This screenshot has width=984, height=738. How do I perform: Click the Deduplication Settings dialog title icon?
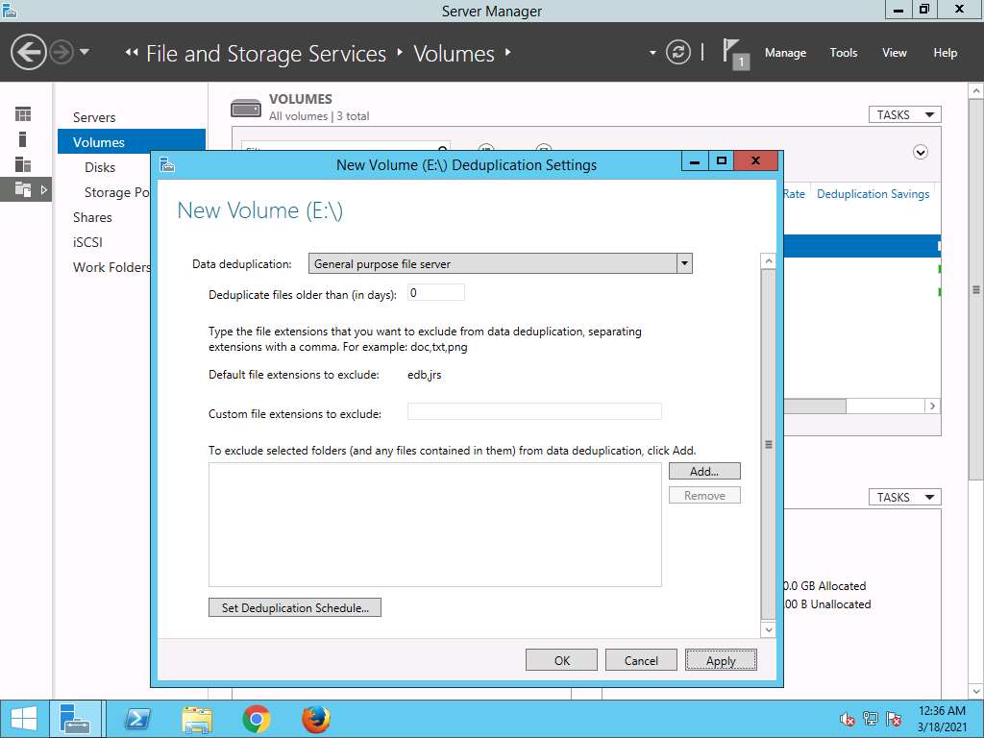click(x=167, y=164)
